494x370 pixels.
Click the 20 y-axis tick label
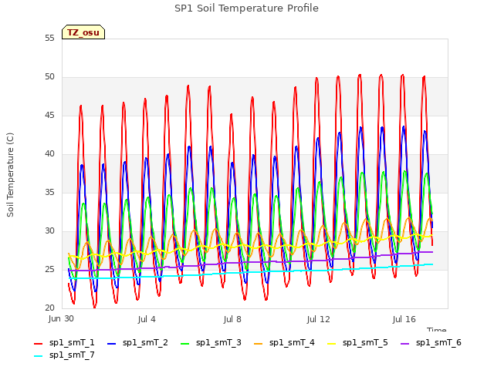[49, 308]
